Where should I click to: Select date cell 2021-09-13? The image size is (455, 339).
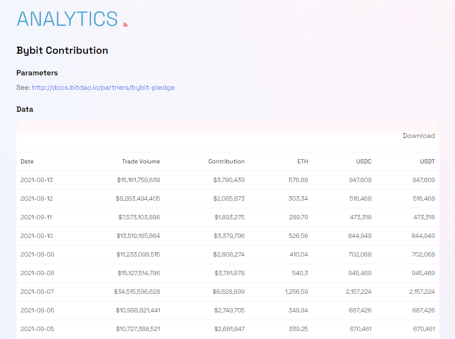tap(36, 180)
